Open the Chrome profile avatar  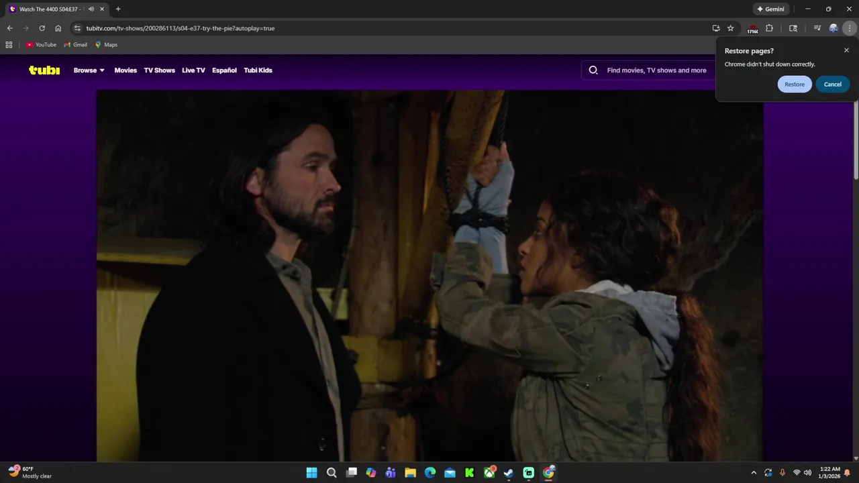[833, 28]
